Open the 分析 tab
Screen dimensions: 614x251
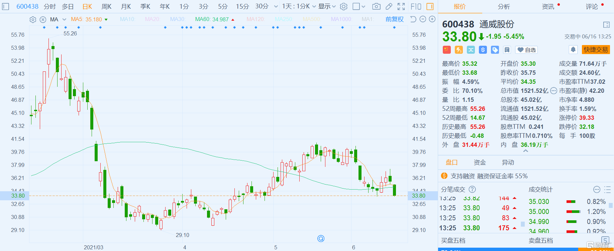504,6
